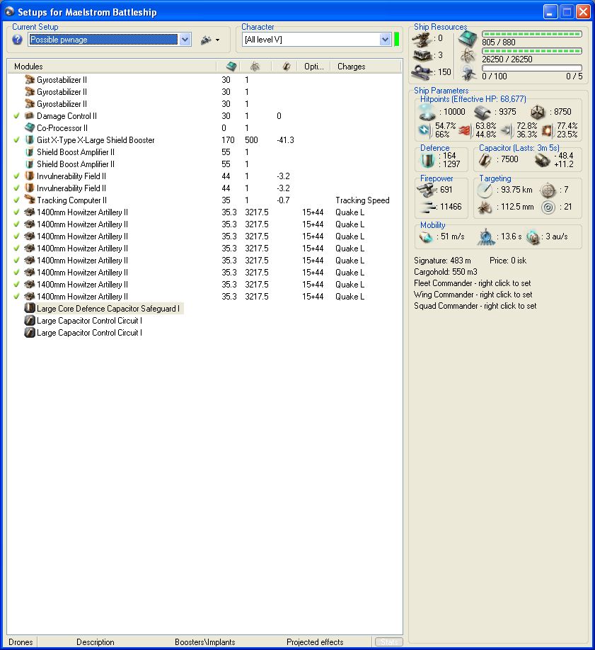Click the Tracking Speed charge cell
This screenshot has height=650, width=595.
point(362,200)
